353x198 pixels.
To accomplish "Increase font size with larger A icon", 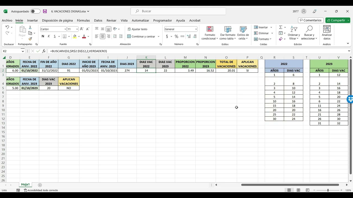I will (x=82, y=29).
